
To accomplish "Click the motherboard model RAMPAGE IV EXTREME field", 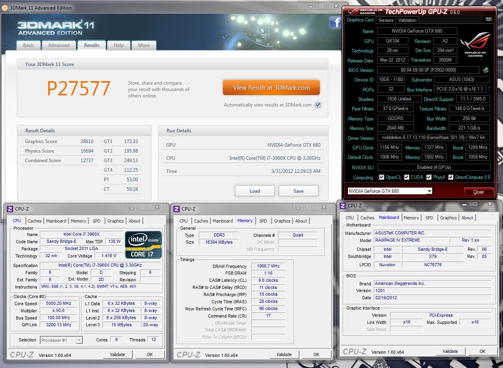I will click(411, 240).
